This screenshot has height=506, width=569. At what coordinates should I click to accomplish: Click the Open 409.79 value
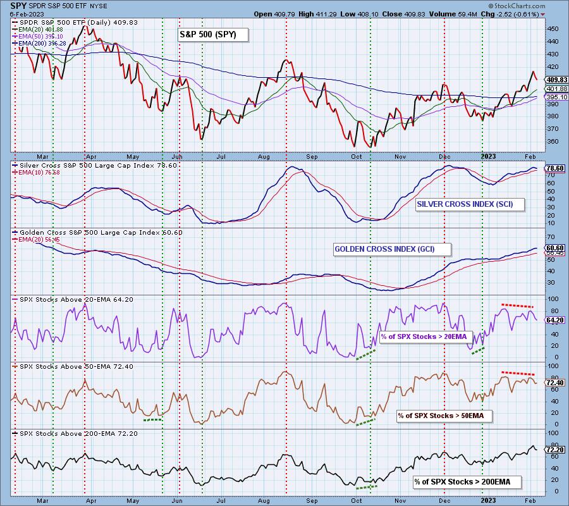point(274,14)
